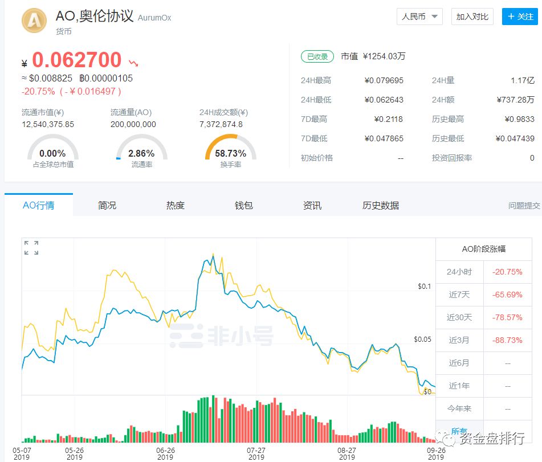Click the 流通市值 value 12,540,375.85
The height and width of the screenshot is (462, 542).
click(x=48, y=124)
